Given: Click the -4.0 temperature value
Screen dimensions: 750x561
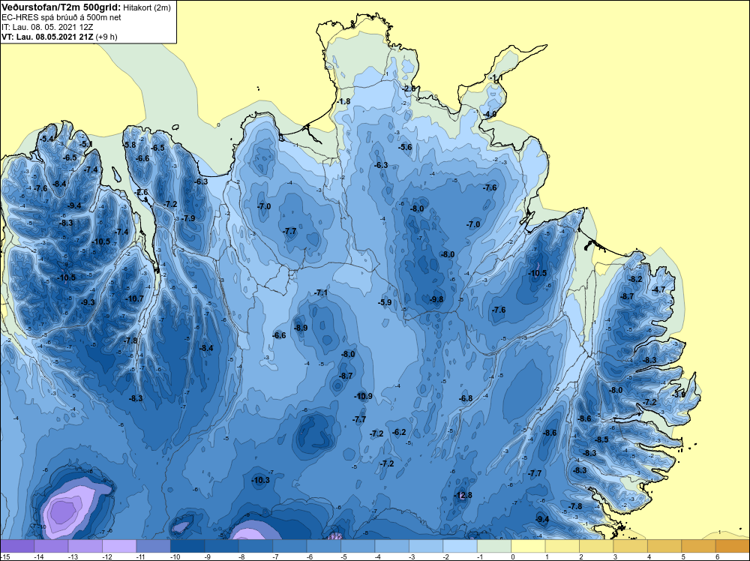Looking at the screenshot, I should (489, 114).
